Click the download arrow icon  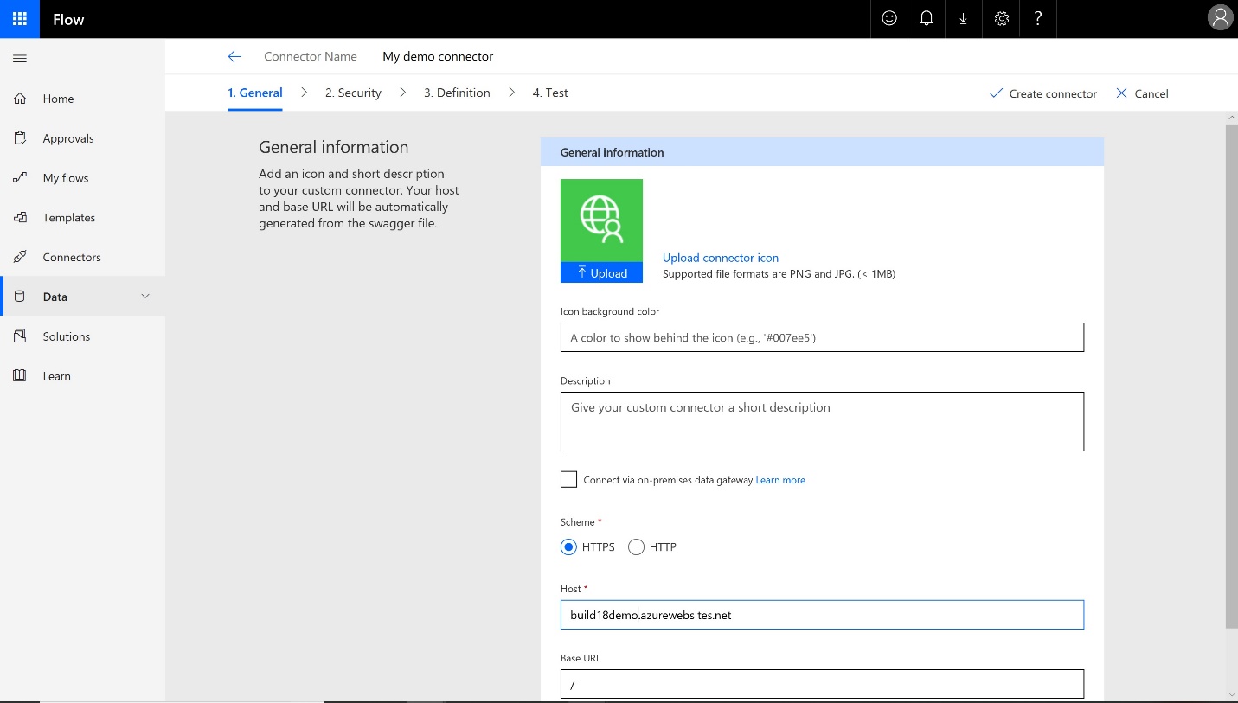963,19
